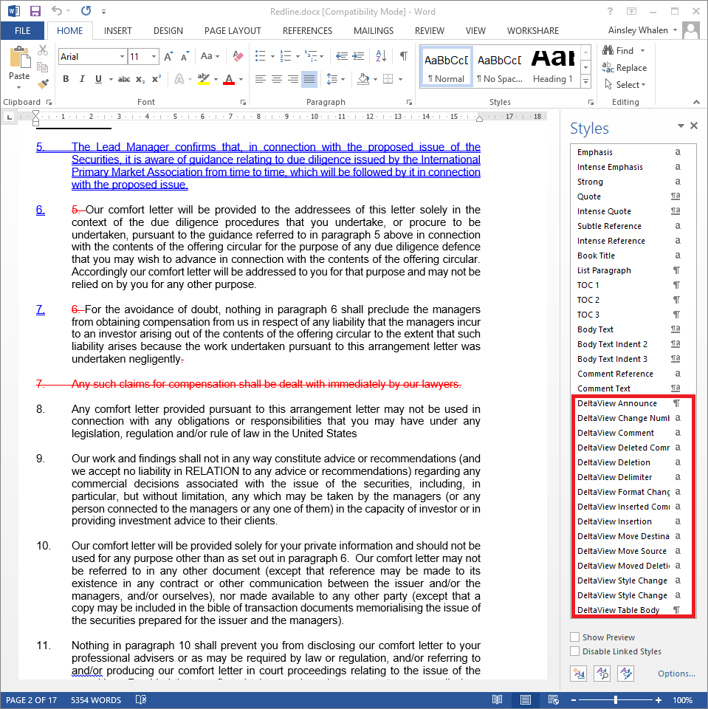This screenshot has height=709, width=708.
Task: Adjust the zoom slider handle
Action: click(615, 699)
